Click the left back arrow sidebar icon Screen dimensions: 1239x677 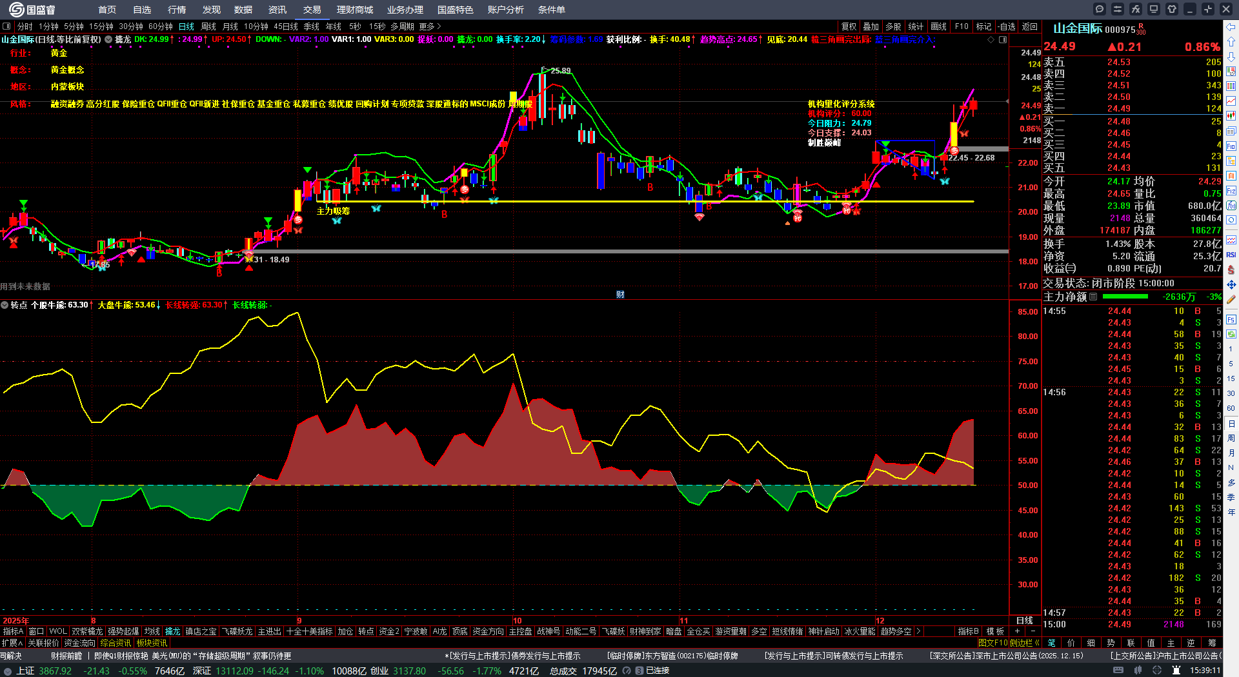pos(1231,26)
